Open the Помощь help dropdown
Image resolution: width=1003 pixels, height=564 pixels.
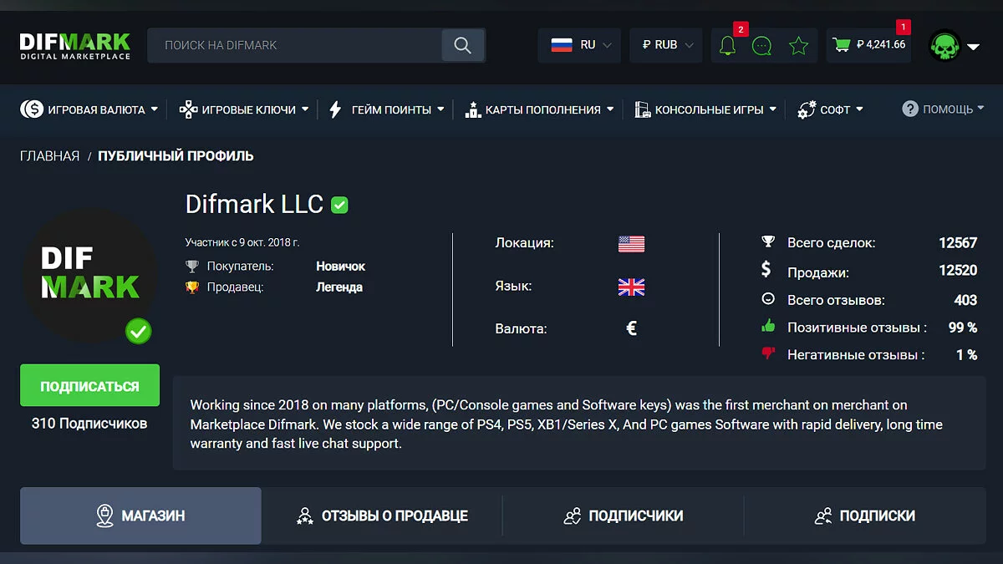coord(943,109)
